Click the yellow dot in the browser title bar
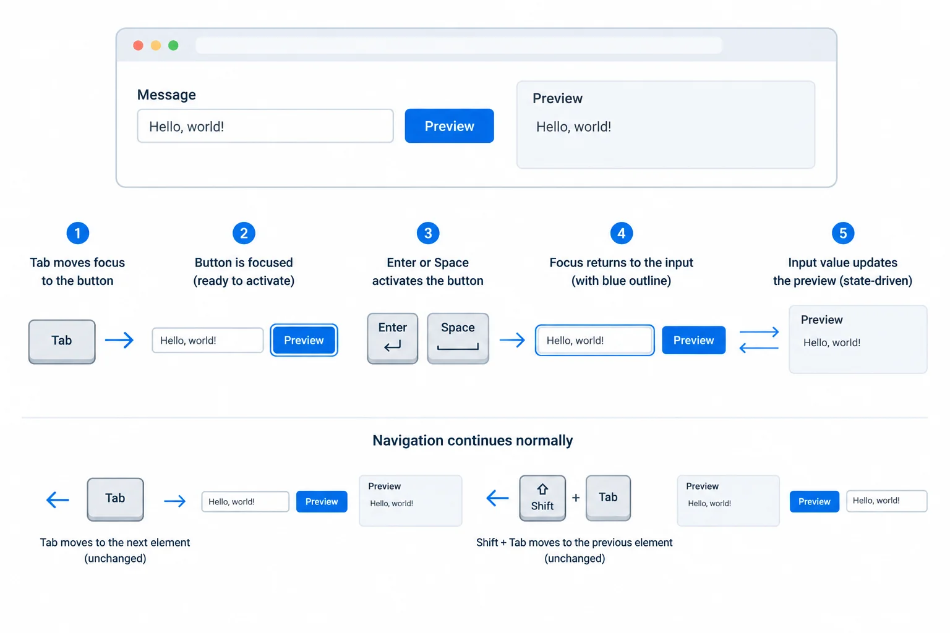950x633 pixels. click(x=156, y=45)
